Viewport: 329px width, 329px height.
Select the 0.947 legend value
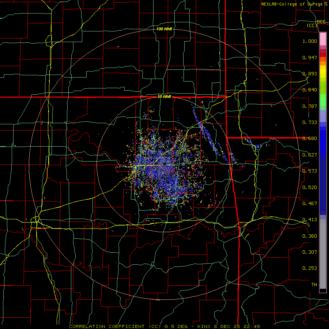(310, 57)
